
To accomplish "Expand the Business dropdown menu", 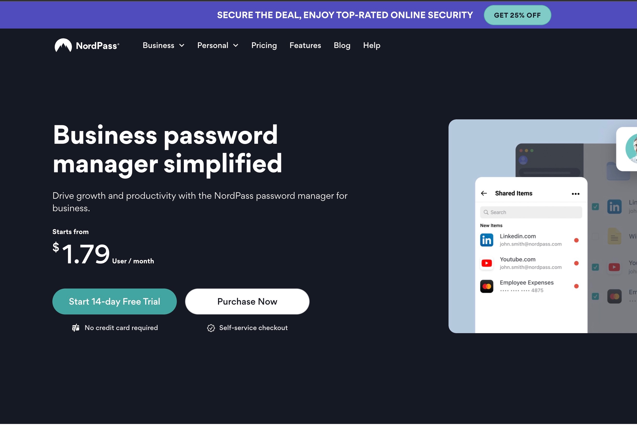I will 164,45.
